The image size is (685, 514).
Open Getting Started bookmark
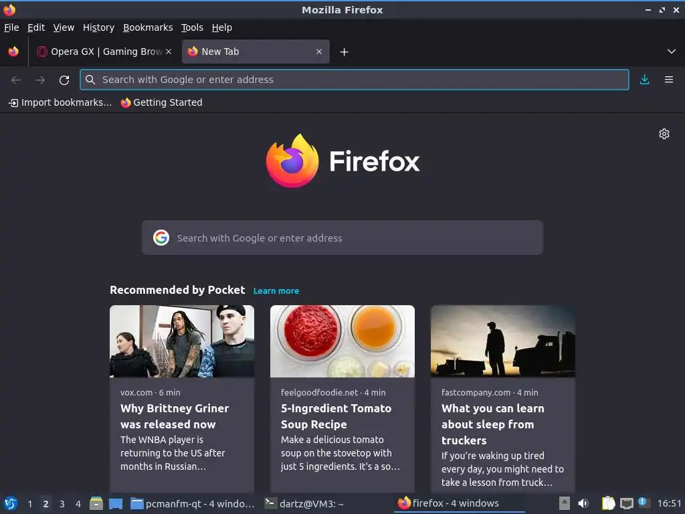tap(162, 102)
